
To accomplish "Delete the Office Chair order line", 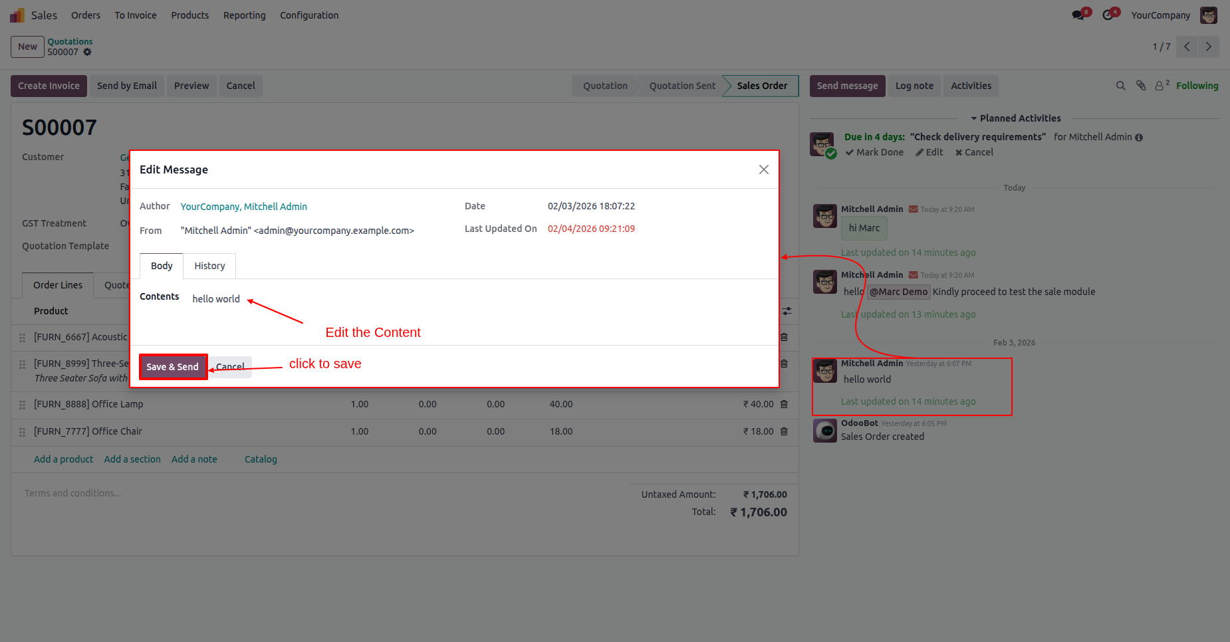I will pos(784,431).
